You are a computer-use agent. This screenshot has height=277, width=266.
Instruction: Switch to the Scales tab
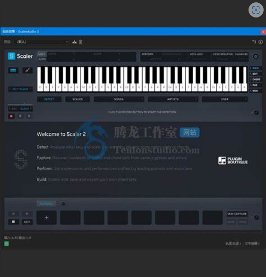(x=77, y=99)
